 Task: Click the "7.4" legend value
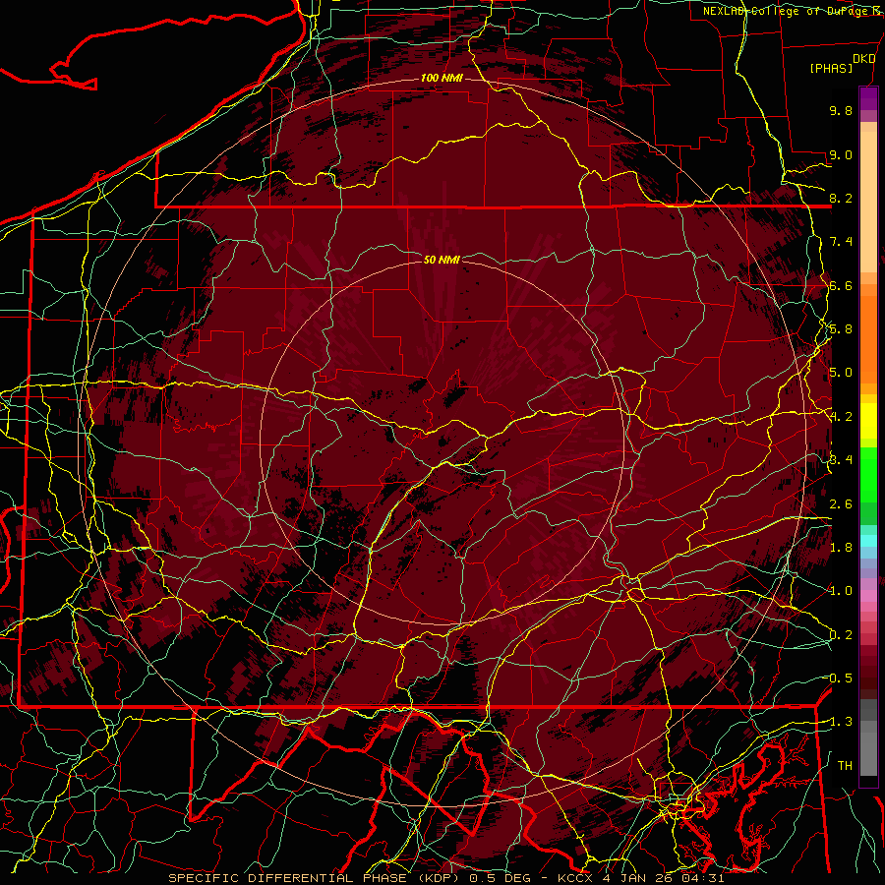point(841,242)
